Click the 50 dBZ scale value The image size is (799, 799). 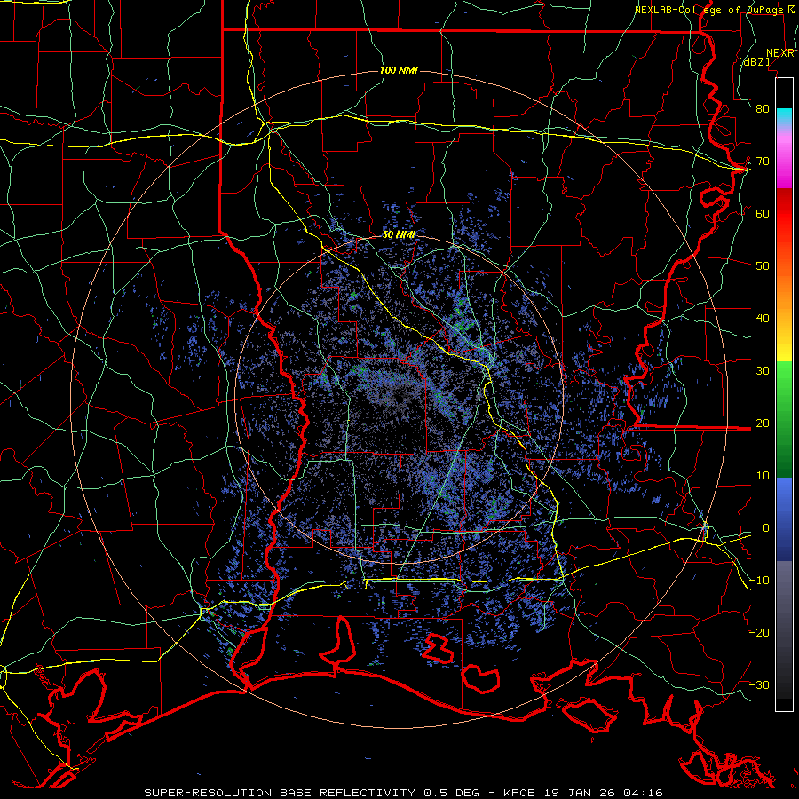pyautogui.click(x=763, y=266)
